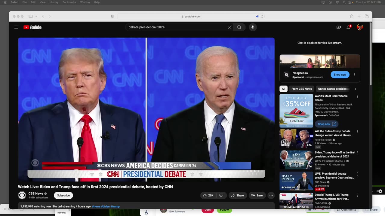385x216 pixels.
Task: Open the Edit menu
Action: pyautogui.click(x=33, y=2)
